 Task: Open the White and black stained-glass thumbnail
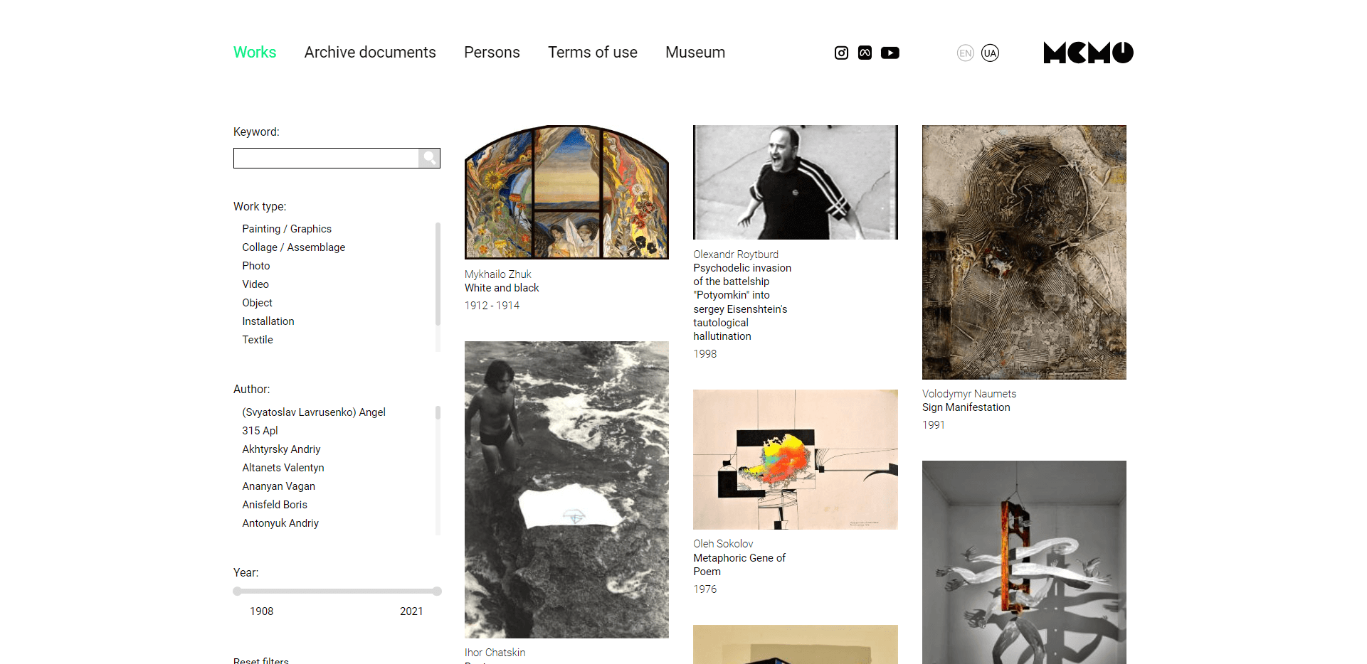566,192
